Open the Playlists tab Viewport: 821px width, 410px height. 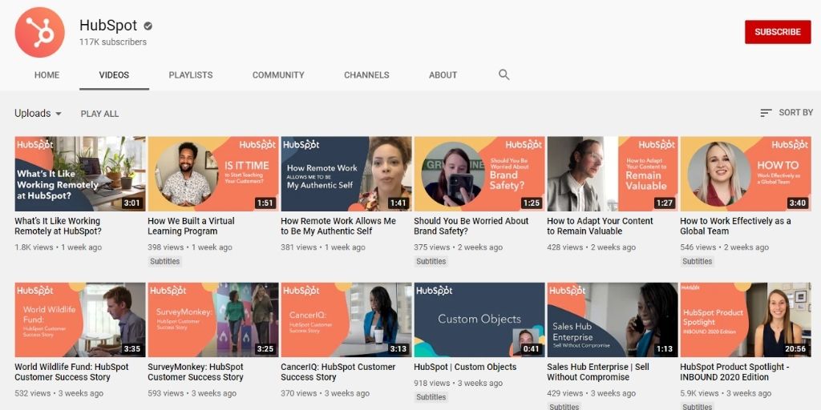(x=191, y=74)
